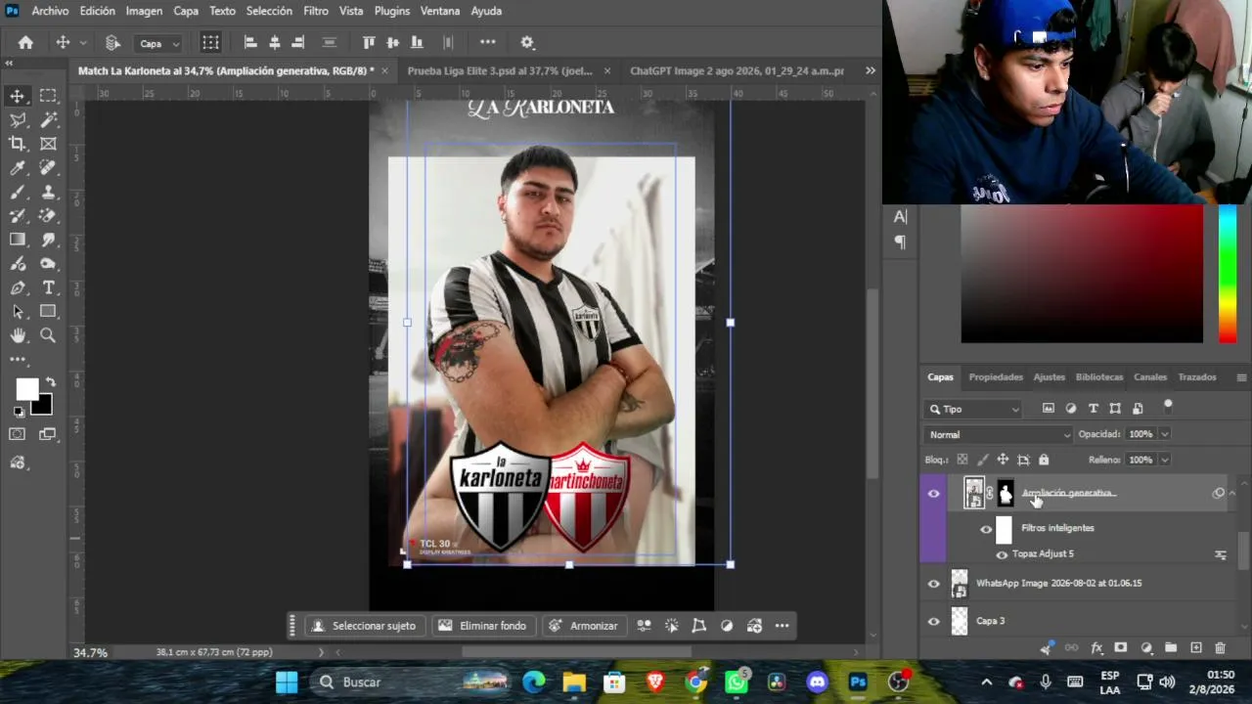Select the Eyedropper tool
This screenshot has width=1252, height=704.
pos(18,168)
